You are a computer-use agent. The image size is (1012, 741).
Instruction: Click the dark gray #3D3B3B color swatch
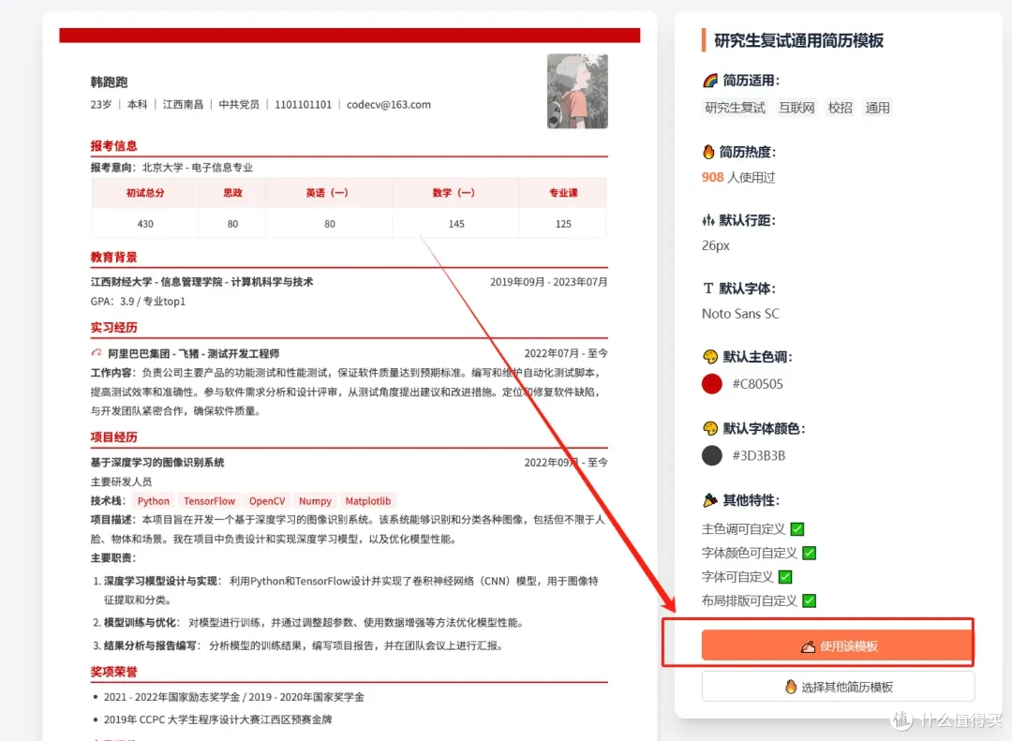tap(712, 455)
